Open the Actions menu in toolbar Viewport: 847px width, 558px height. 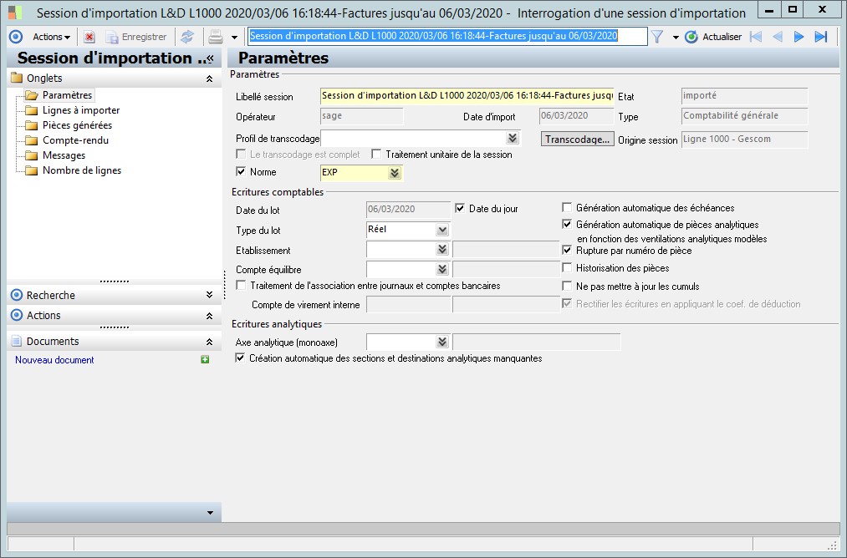(51, 37)
